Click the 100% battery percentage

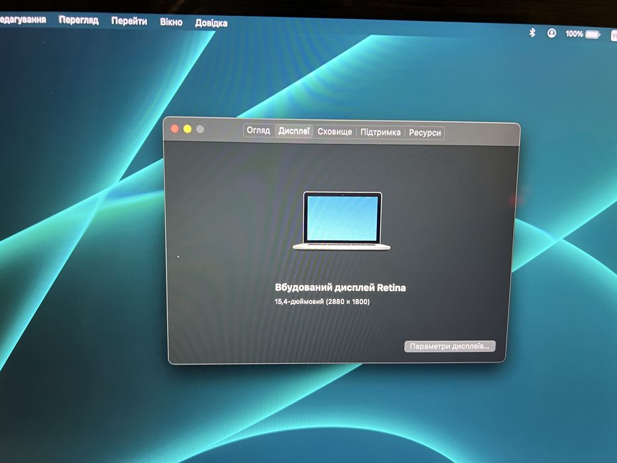click(574, 34)
